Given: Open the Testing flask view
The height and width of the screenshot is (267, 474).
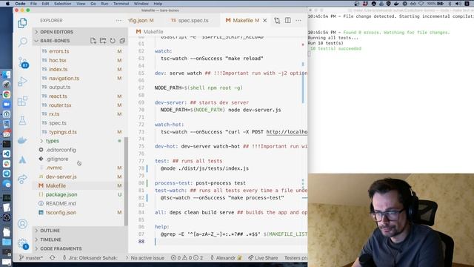Looking at the screenshot, I should 22,121.
